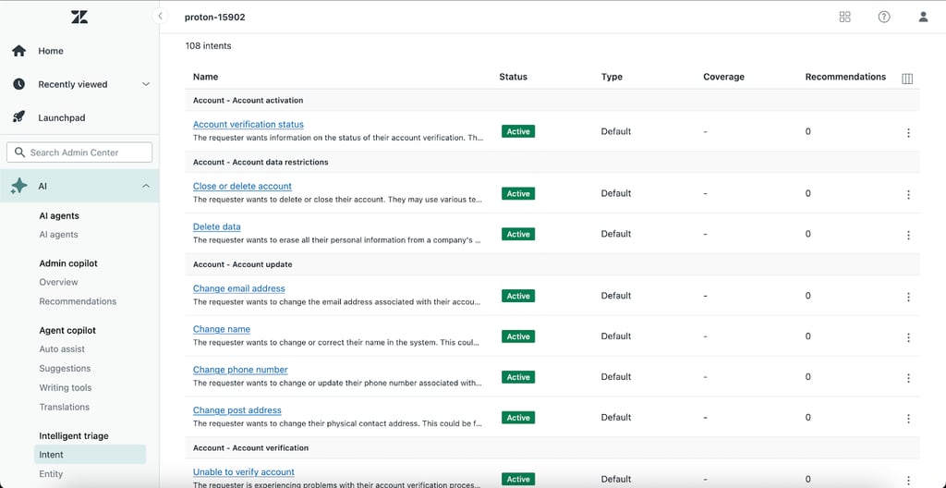The height and width of the screenshot is (488, 946).
Task: Click the proton-15902 account name
Action: pos(214,17)
